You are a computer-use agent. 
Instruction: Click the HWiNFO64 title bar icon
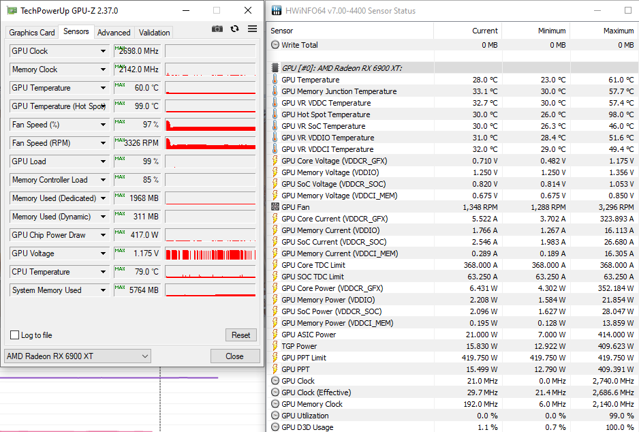point(277,11)
